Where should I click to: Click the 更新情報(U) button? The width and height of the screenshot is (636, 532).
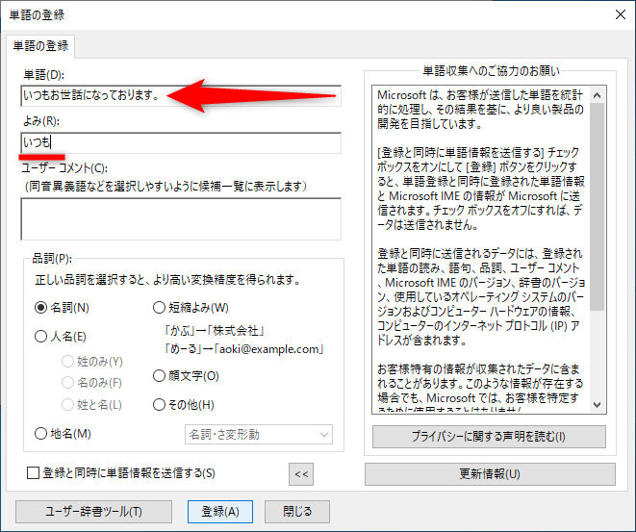[490, 474]
